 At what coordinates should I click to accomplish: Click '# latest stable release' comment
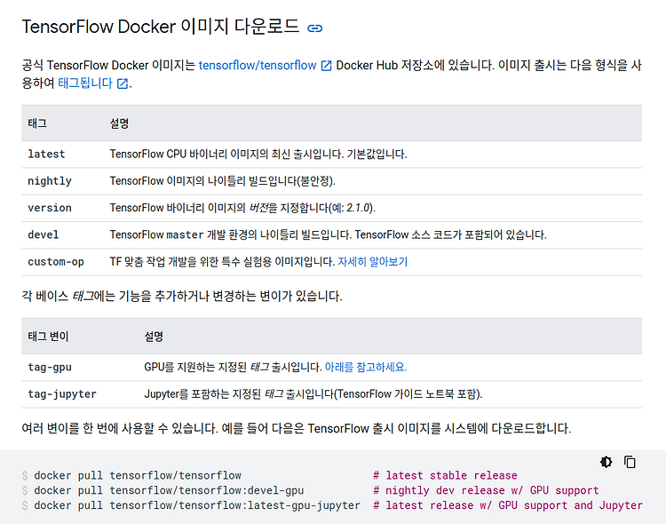445,475
